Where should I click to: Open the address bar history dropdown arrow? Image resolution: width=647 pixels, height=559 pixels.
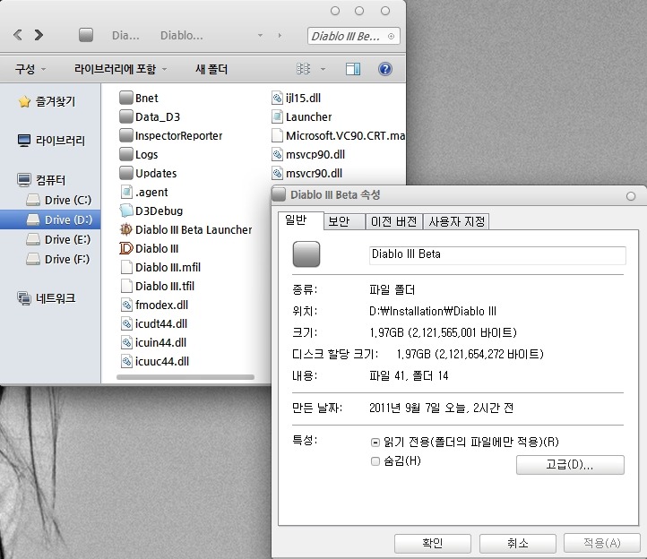(x=261, y=36)
